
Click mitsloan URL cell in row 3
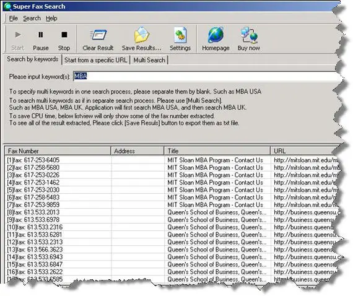point(306,175)
